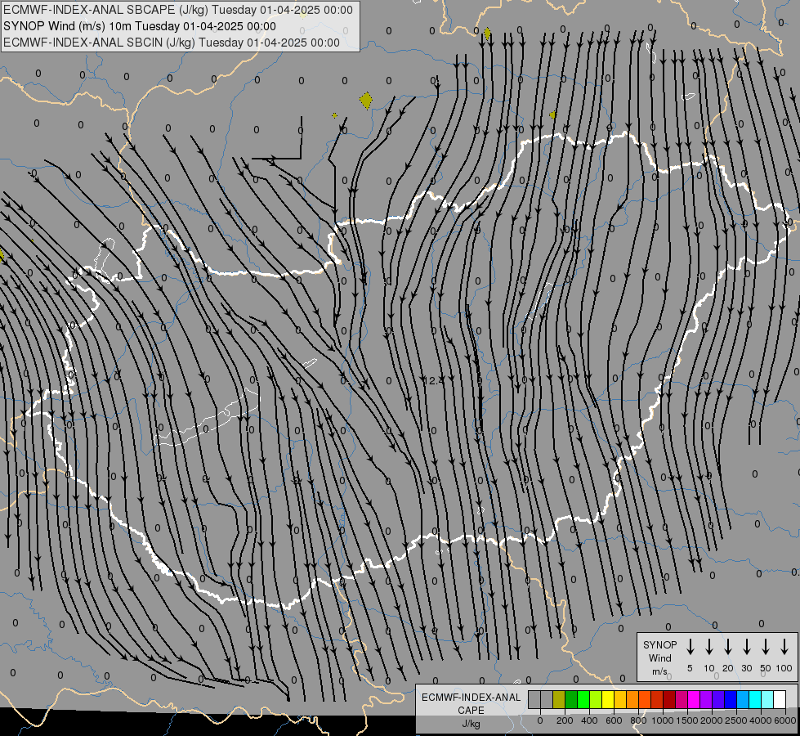Select the olive CAPE swatch before 200

(x=559, y=700)
